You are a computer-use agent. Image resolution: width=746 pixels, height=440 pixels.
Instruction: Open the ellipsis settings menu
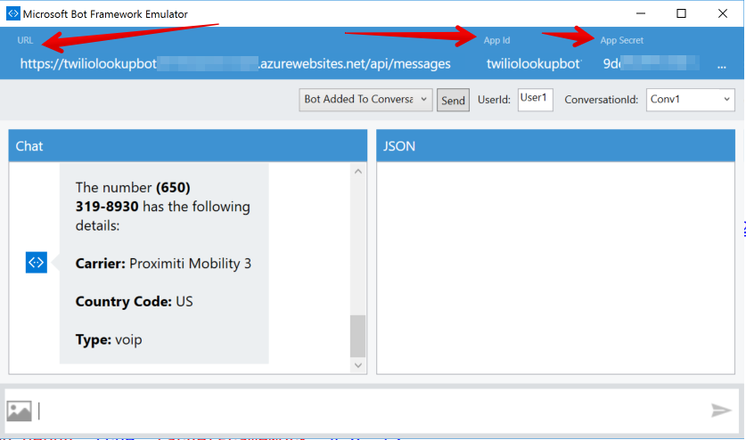pyautogui.click(x=722, y=66)
